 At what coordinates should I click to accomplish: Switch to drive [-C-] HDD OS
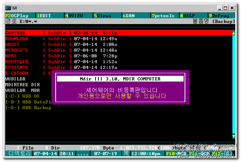tap(22, 96)
